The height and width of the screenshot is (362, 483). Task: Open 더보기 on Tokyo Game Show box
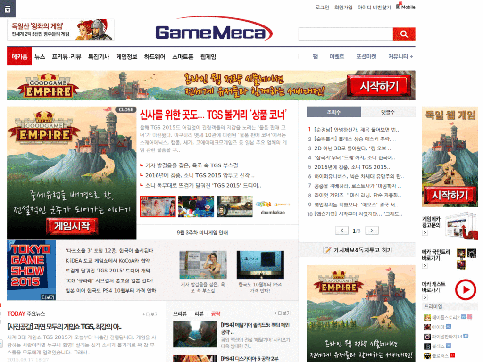click(48, 297)
